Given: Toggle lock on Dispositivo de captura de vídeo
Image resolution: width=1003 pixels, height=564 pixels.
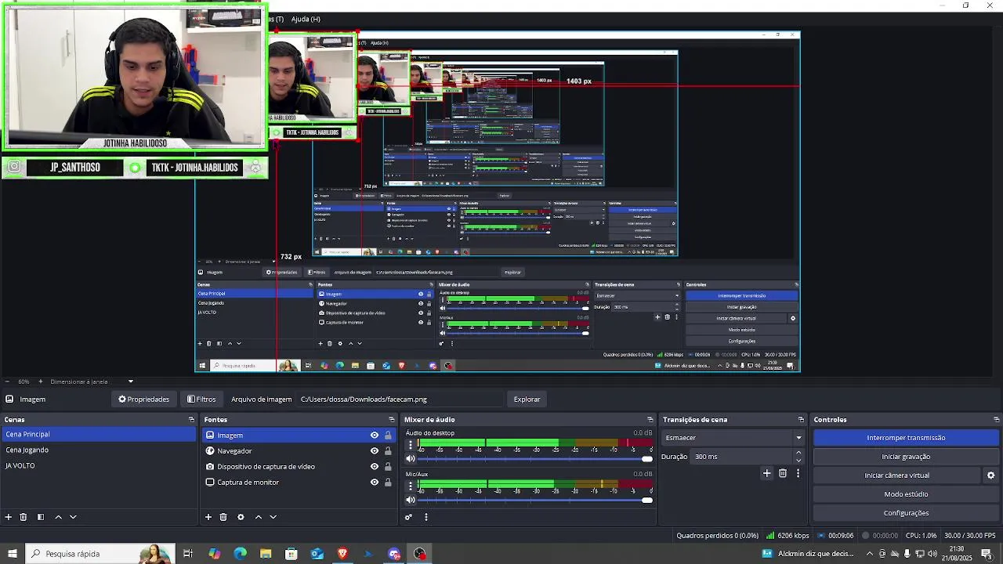Looking at the screenshot, I should (x=388, y=467).
